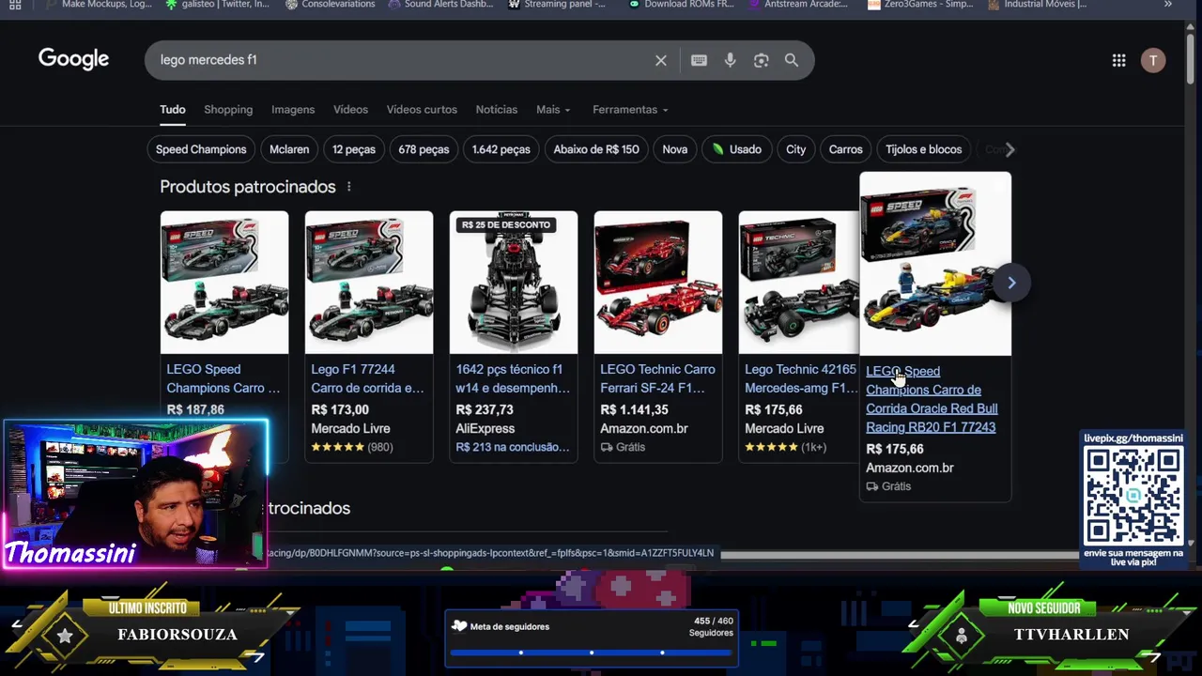This screenshot has height=676, width=1202.
Task: Open Lego F1 77244 Carro de corrida link
Action: point(367,378)
